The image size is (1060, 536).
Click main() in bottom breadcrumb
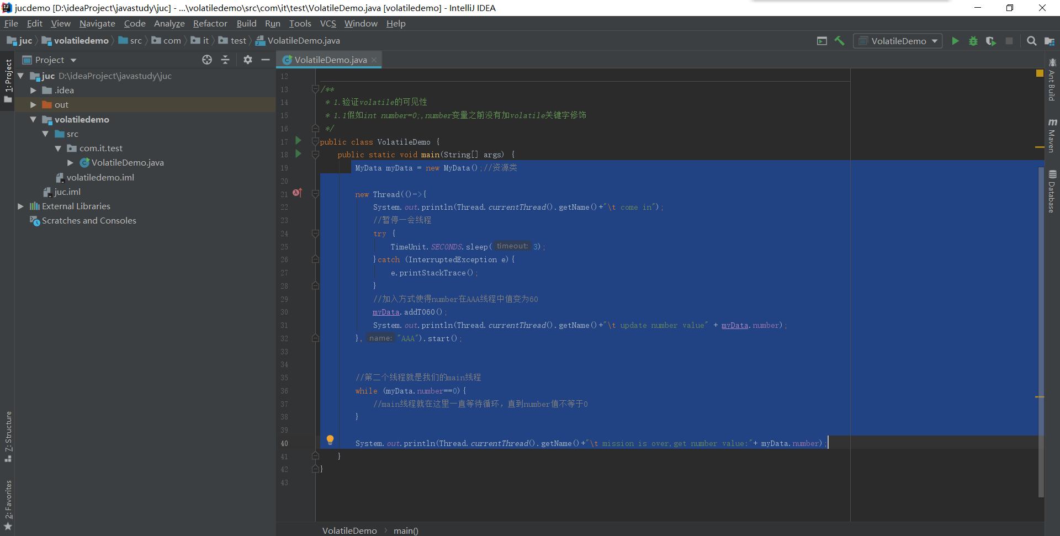click(x=406, y=530)
